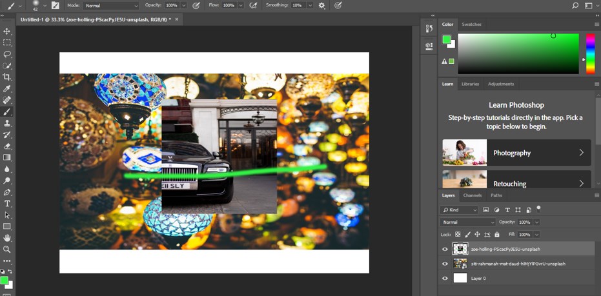Toggle pressure for brush size
Screen dimensions: 601x296
(x=338, y=5)
